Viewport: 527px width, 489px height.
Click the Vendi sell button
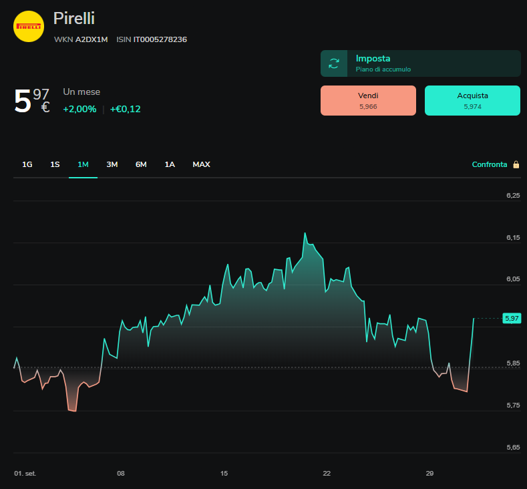(x=368, y=100)
